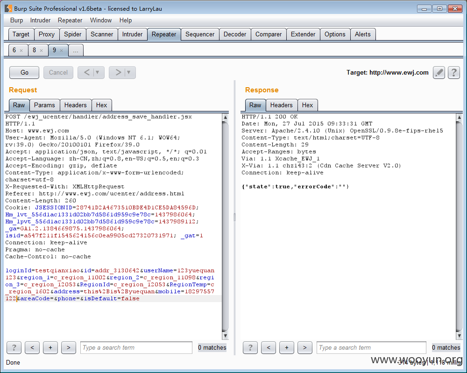Viewport: 467px width, 373px height.
Task: Click the request pane scroll down arrow
Action: point(226,336)
